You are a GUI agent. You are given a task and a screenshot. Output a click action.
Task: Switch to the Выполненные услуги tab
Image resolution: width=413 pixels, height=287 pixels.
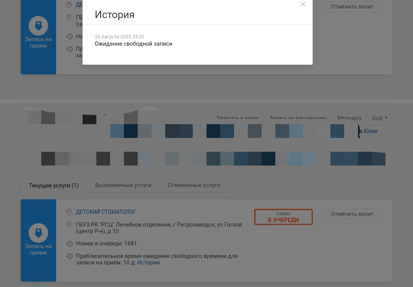point(123,185)
